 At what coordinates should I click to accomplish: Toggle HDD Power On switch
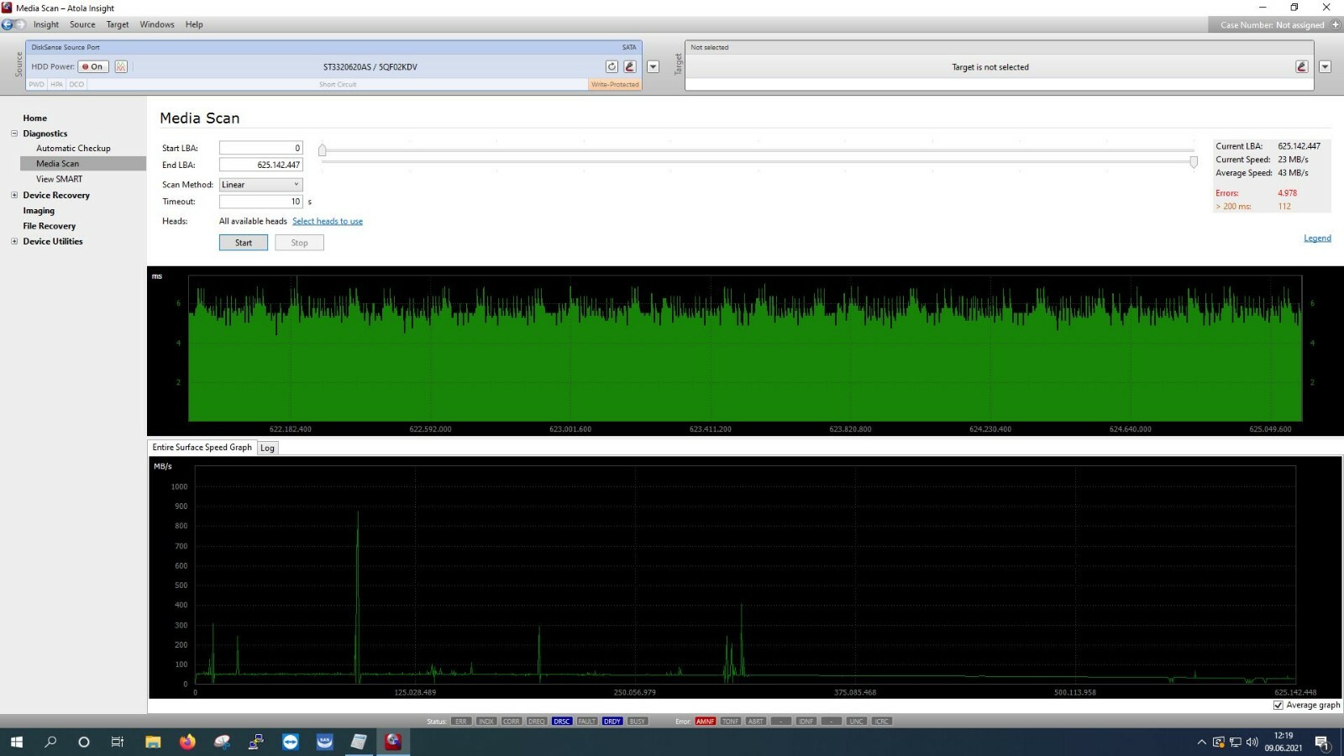(93, 66)
